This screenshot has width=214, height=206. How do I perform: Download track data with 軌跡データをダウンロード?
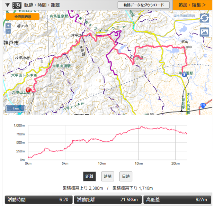143,5
